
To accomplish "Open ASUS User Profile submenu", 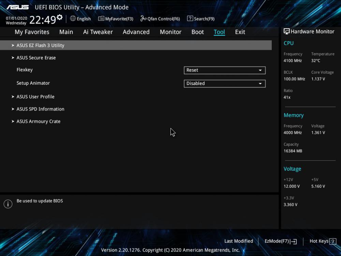I will [x=35, y=97].
